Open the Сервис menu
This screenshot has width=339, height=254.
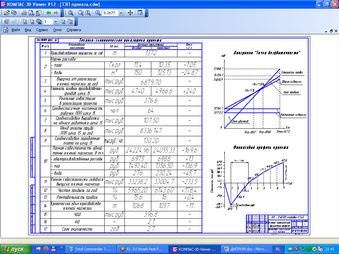click(x=42, y=30)
